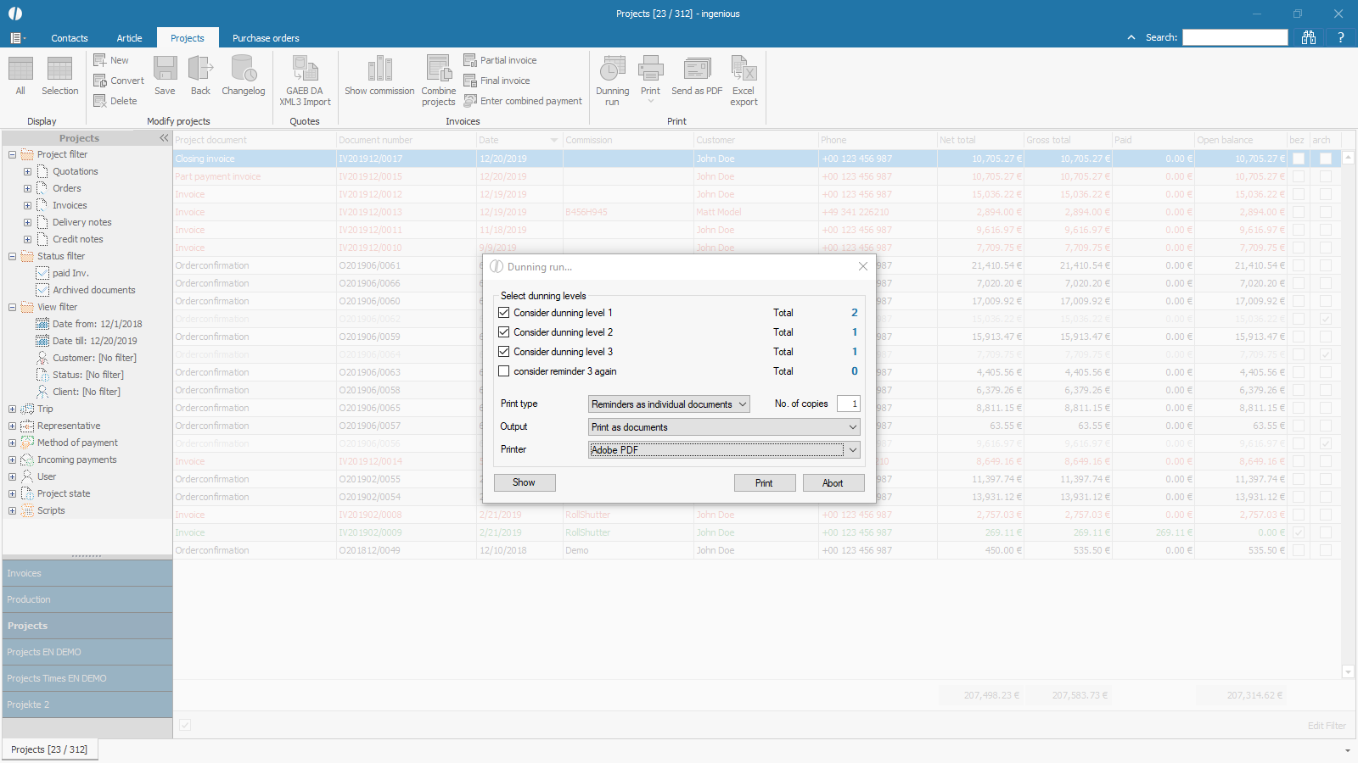Click the No. of copies field
Viewport: 1358px width, 763px height.
[x=848, y=404]
